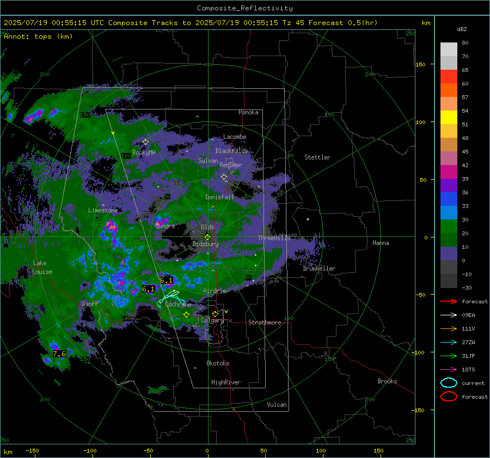
Task: Click the Airdrie city label
Action: (x=215, y=291)
